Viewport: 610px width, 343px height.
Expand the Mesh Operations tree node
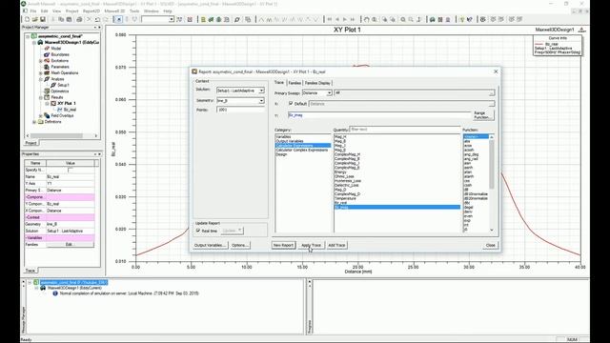41,73
